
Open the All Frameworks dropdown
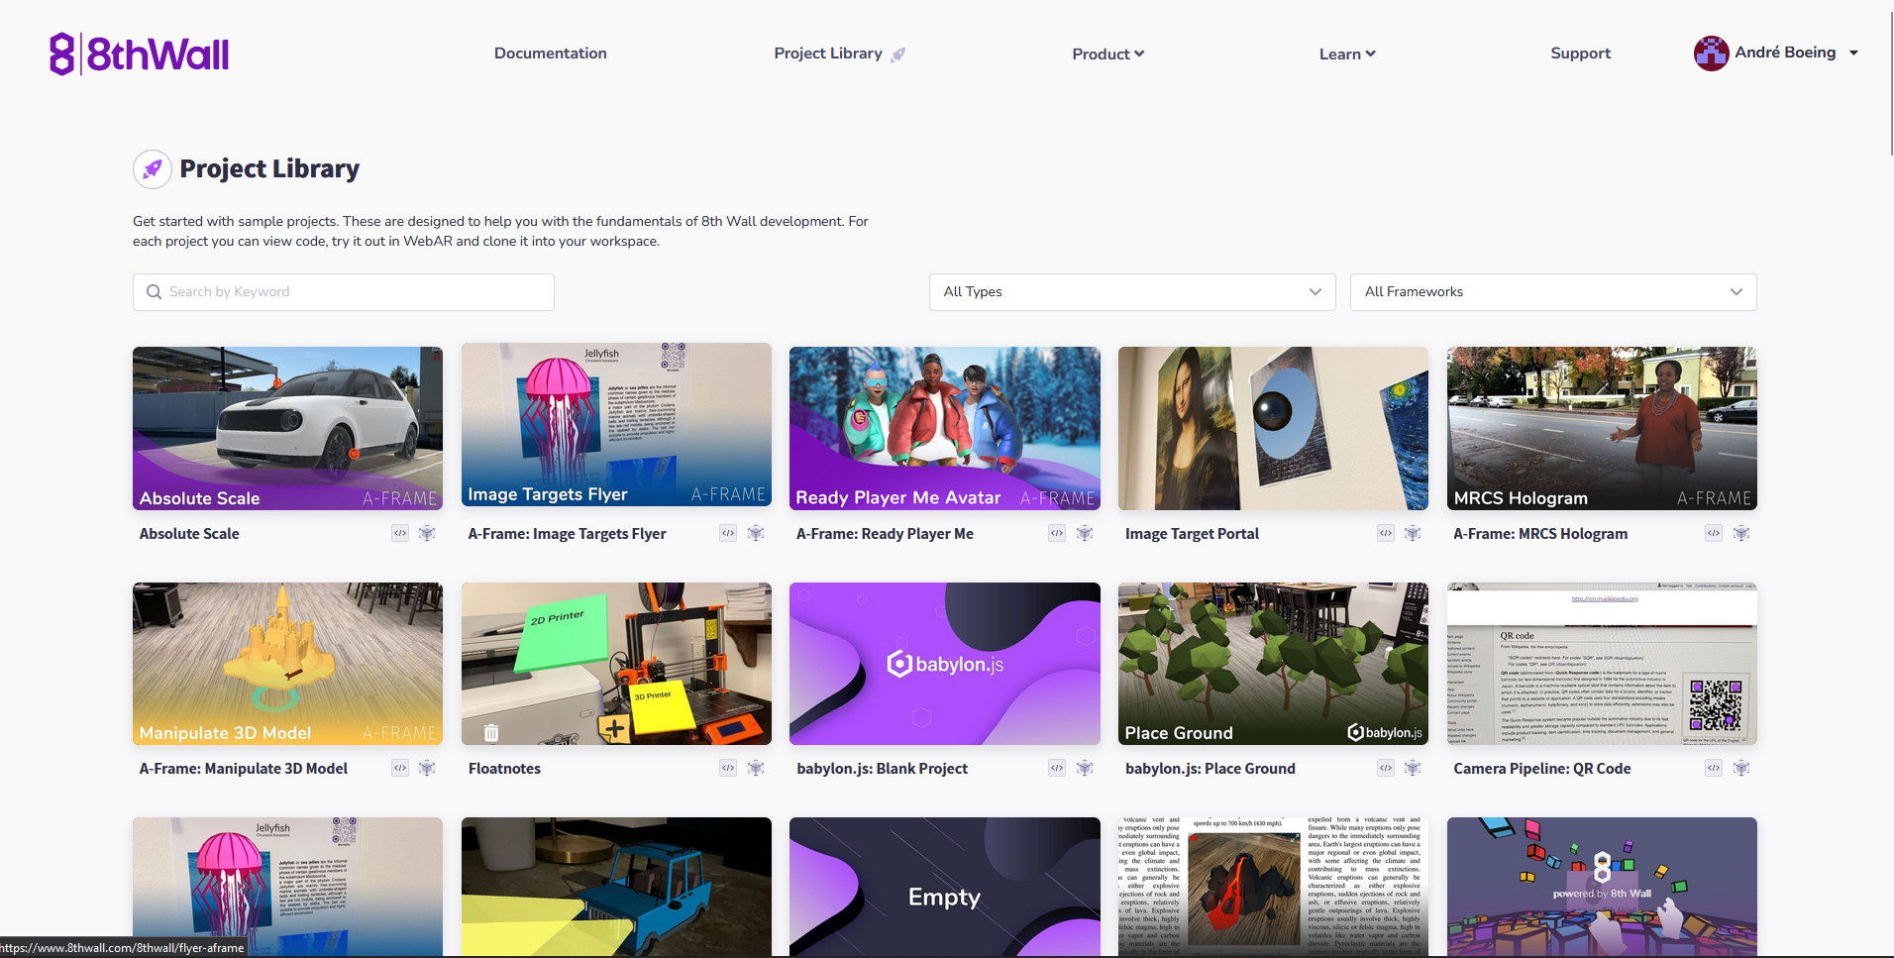[1552, 292]
